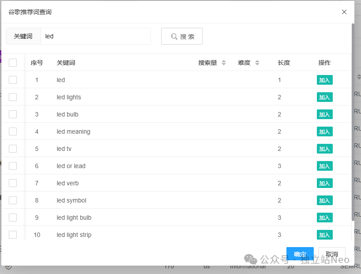Click 加入 next to led tv
The width and height of the screenshot is (361, 274).
point(324,149)
